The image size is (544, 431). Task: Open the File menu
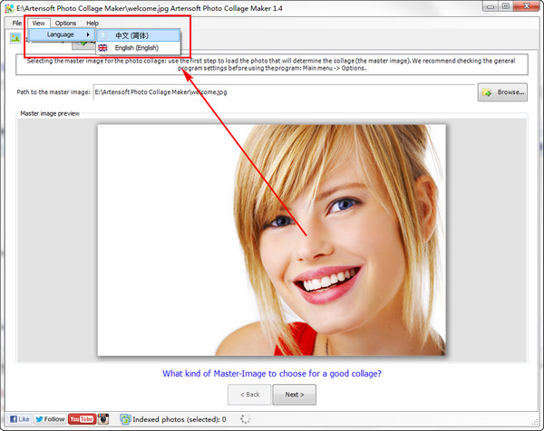[x=17, y=24]
